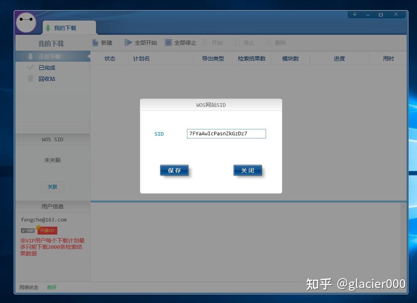Image resolution: width=417 pixels, height=303 pixels.
Task: Switch to the 我的下载 tab
Action: click(64, 28)
